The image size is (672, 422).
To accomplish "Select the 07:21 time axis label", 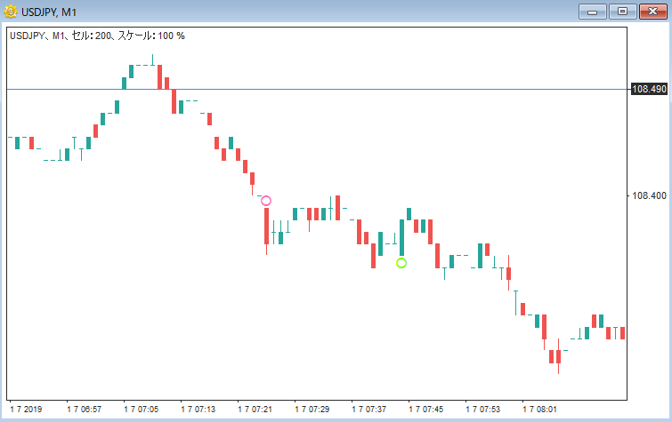I will 255,410.
